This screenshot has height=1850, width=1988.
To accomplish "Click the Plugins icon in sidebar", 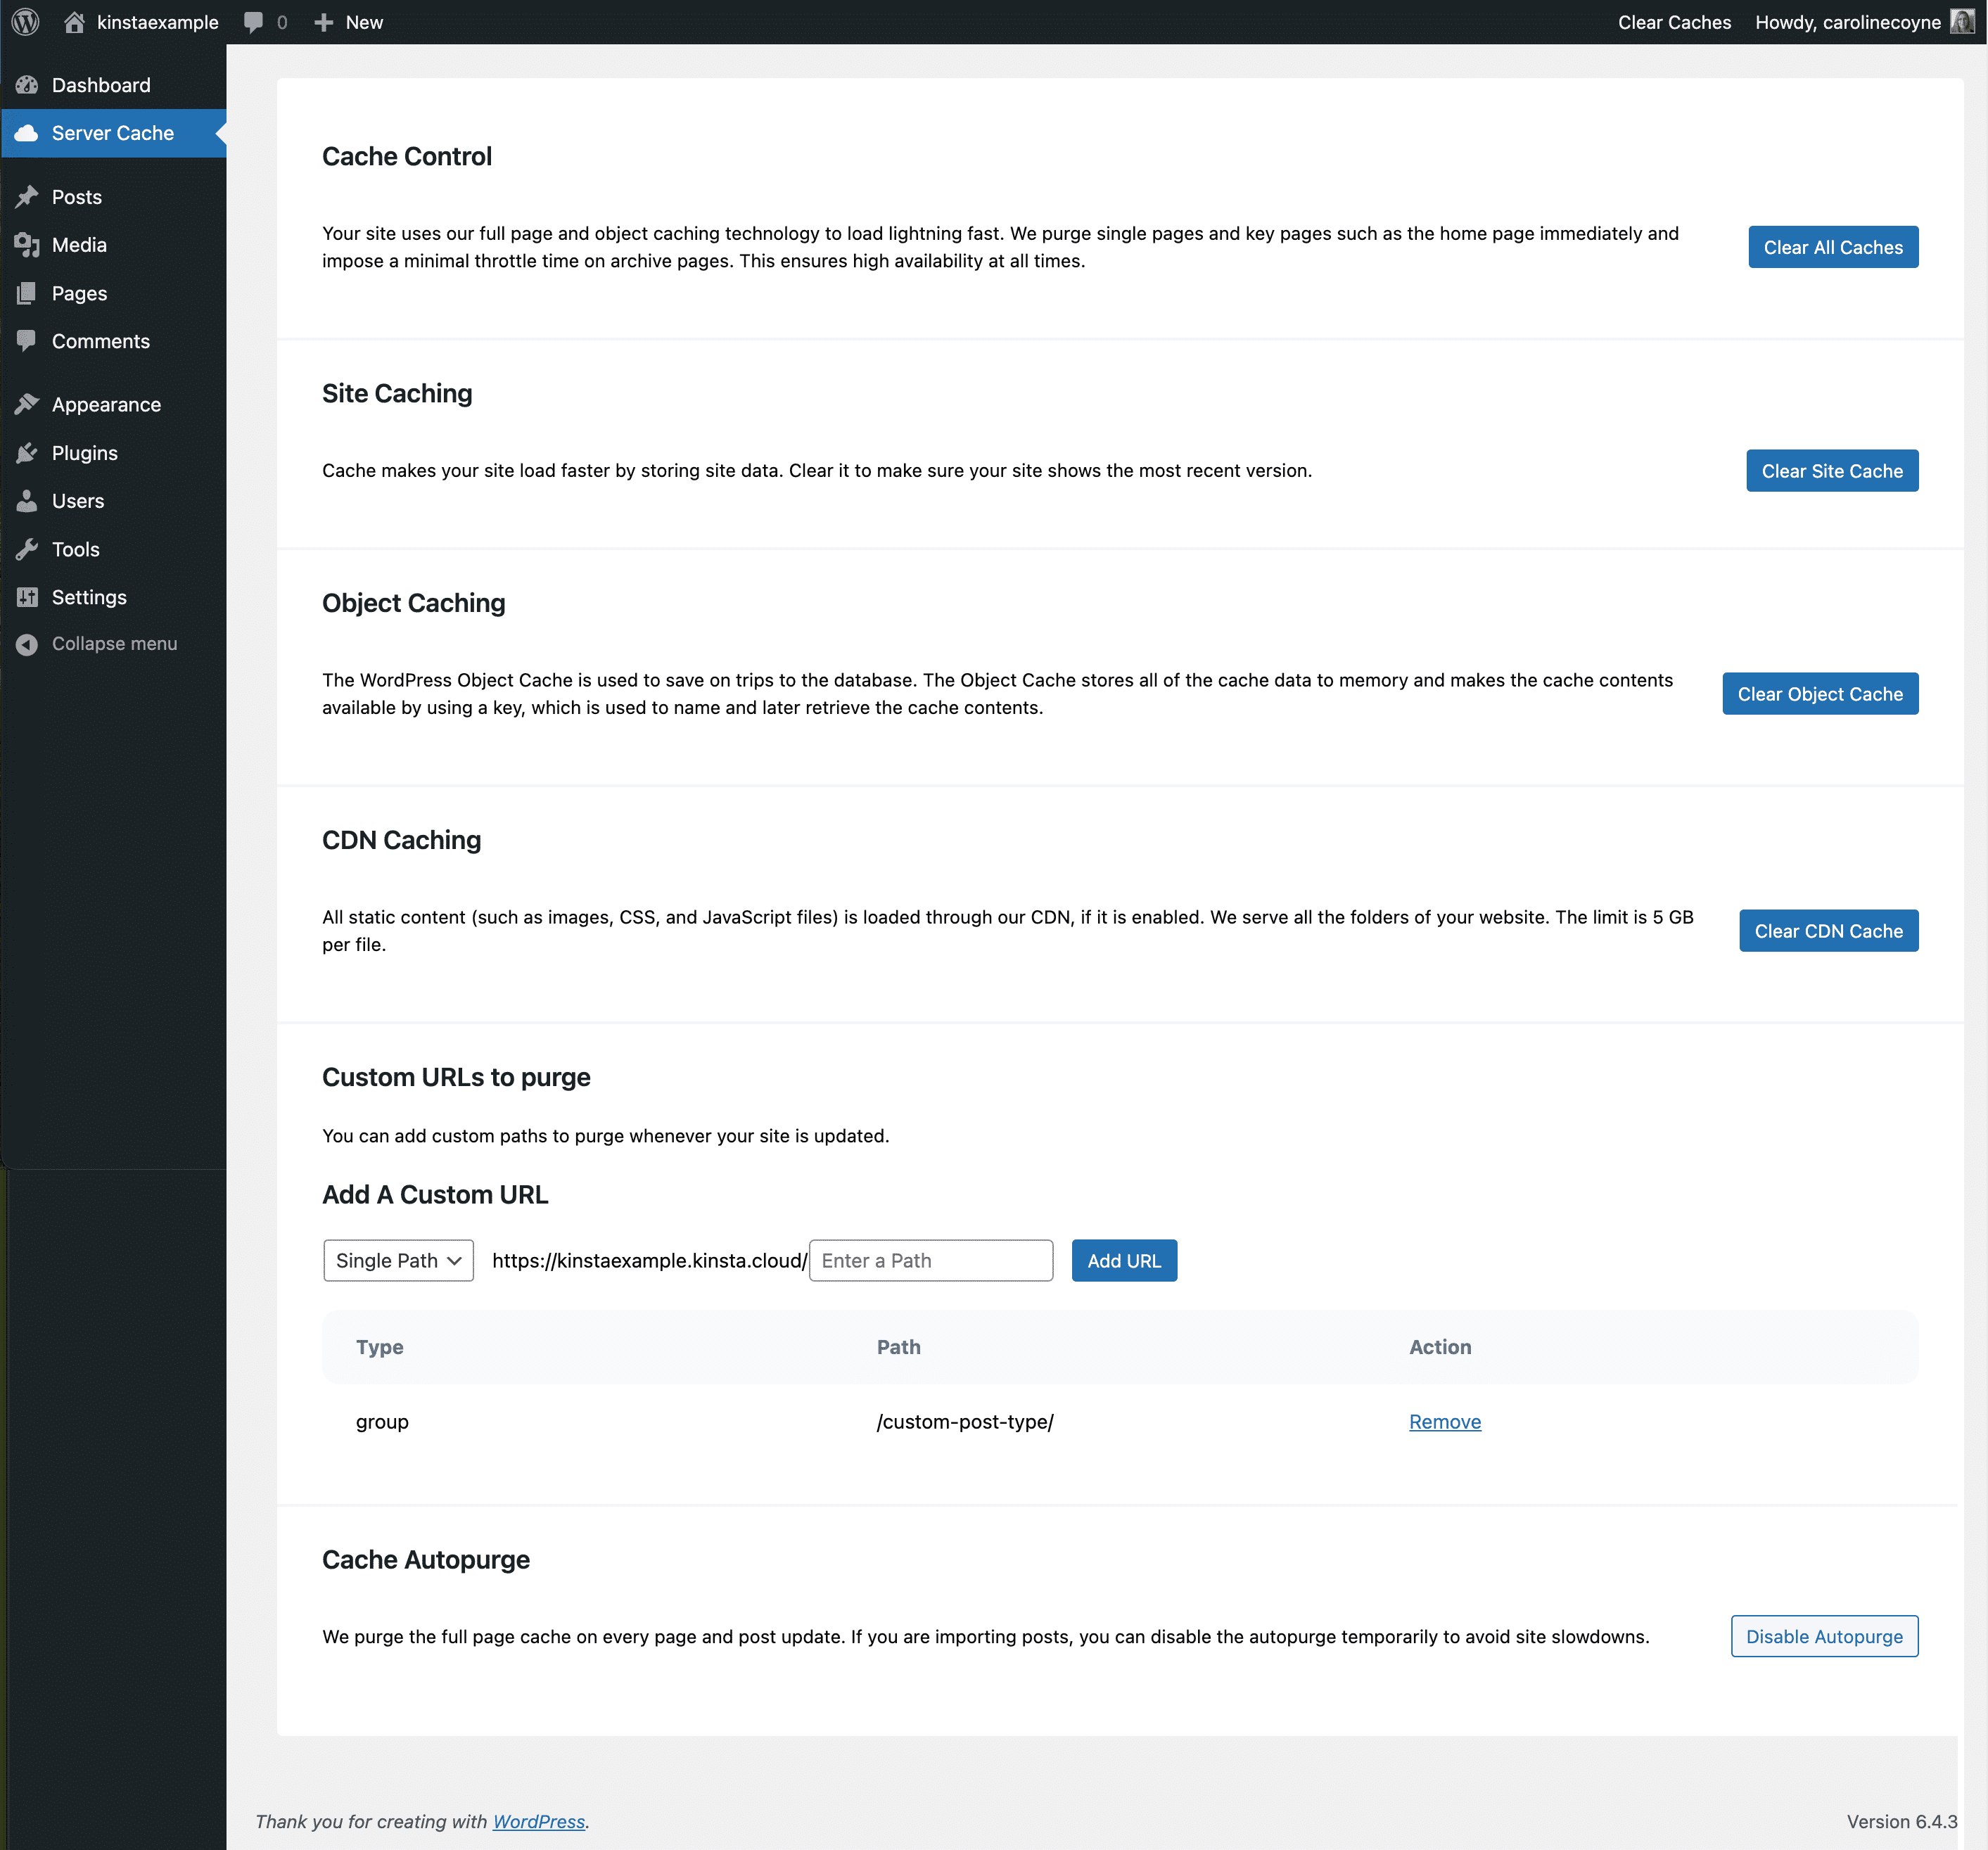I will coord(26,452).
